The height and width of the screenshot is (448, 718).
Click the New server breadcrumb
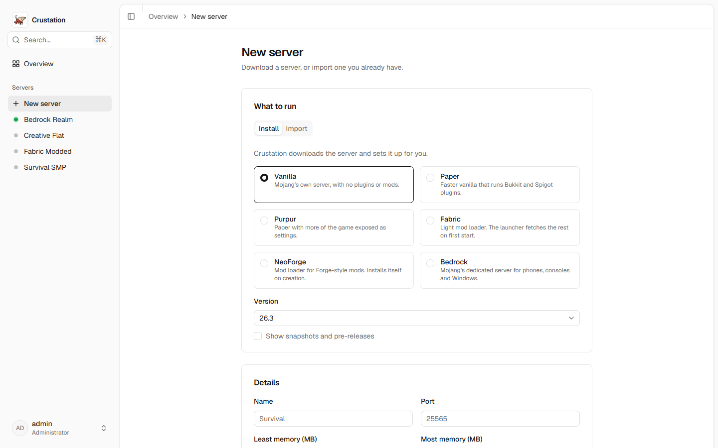pos(209,16)
